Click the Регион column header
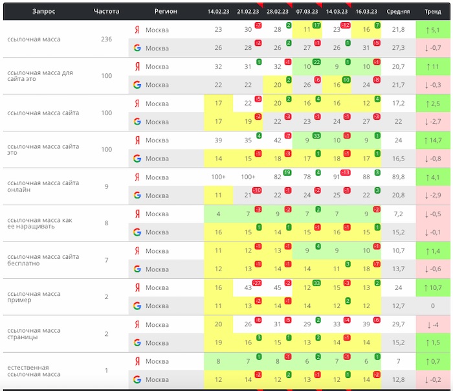453x391 pixels. (166, 11)
